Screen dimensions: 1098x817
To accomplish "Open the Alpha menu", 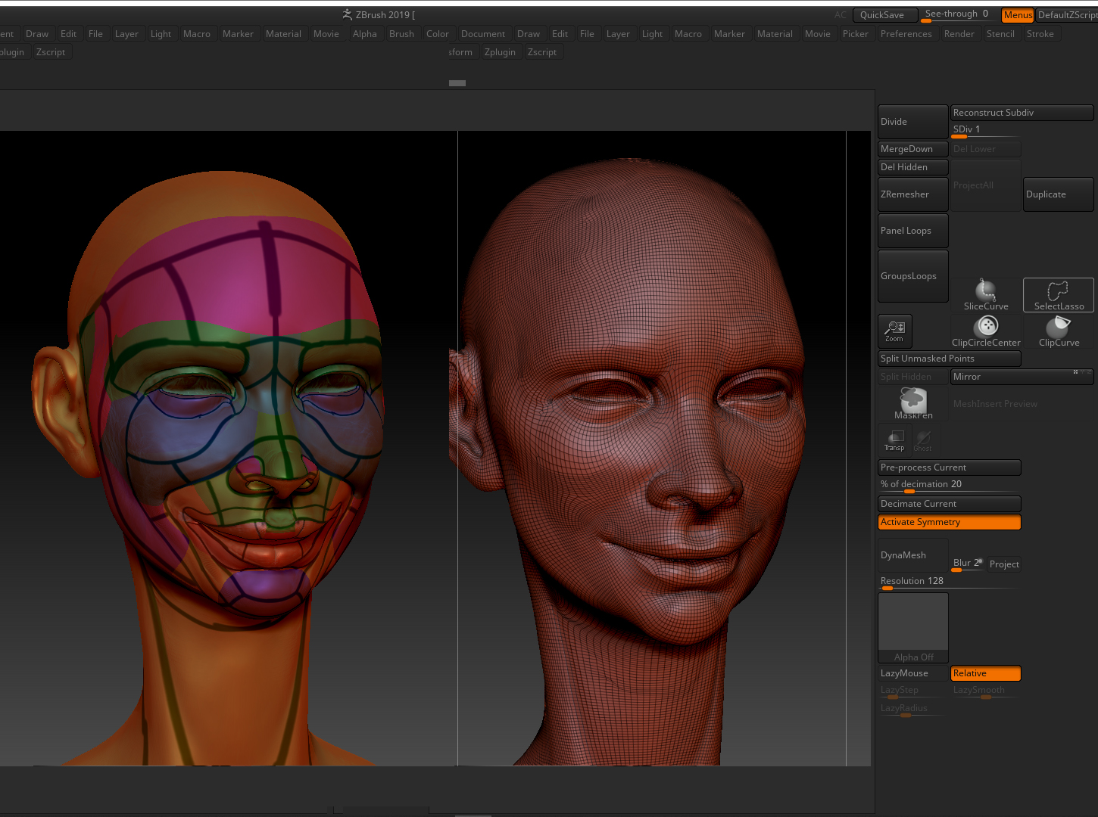I will click(x=365, y=34).
